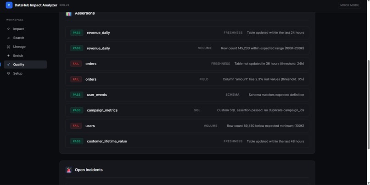Click the VOLUME type label for users

pos(211,126)
